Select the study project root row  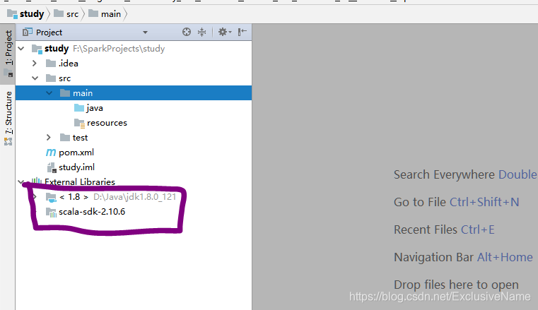pos(134,49)
